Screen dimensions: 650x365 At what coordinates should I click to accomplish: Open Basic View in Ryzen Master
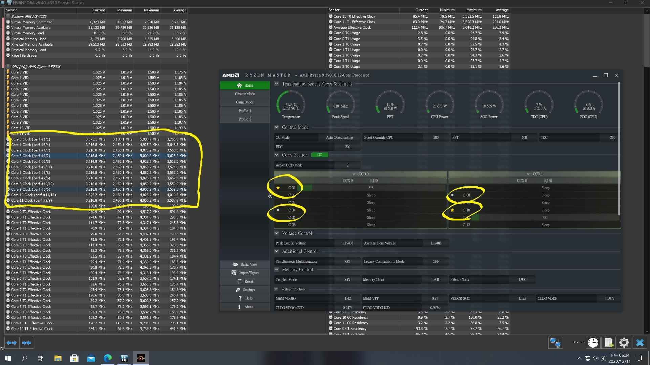click(x=245, y=265)
